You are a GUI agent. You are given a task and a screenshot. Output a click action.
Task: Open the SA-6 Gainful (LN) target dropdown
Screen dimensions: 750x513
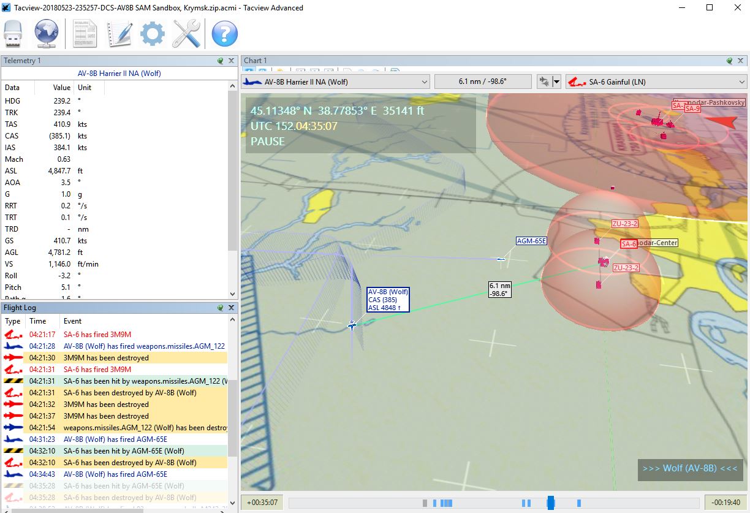point(656,82)
